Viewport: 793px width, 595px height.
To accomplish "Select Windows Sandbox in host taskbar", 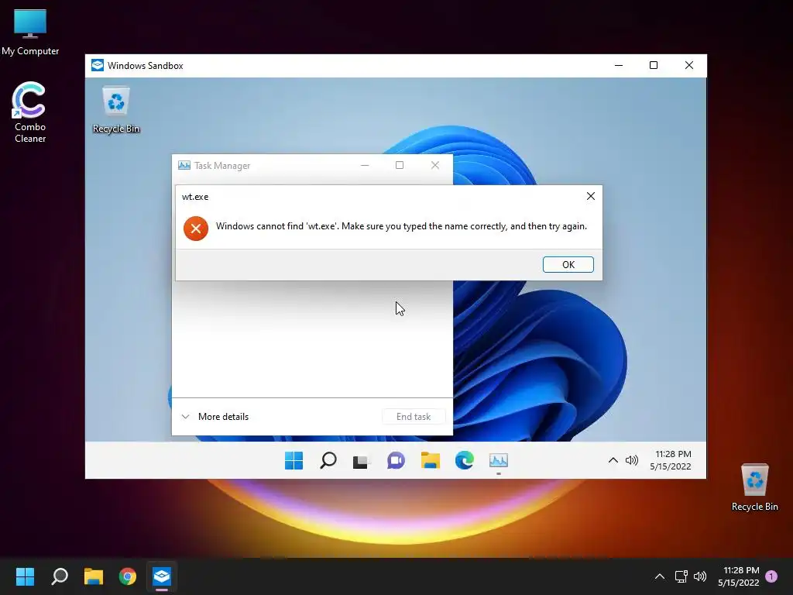I will click(162, 576).
